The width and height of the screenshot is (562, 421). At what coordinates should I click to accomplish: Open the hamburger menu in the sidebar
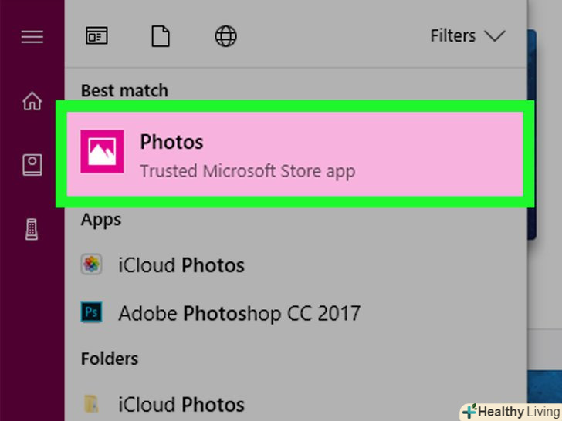[x=32, y=36]
